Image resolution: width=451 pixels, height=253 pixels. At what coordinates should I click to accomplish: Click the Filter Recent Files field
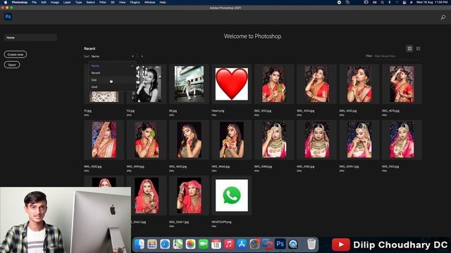click(x=397, y=56)
